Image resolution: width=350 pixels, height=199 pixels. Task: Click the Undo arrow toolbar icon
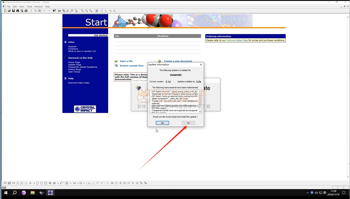pyautogui.click(x=45, y=11)
